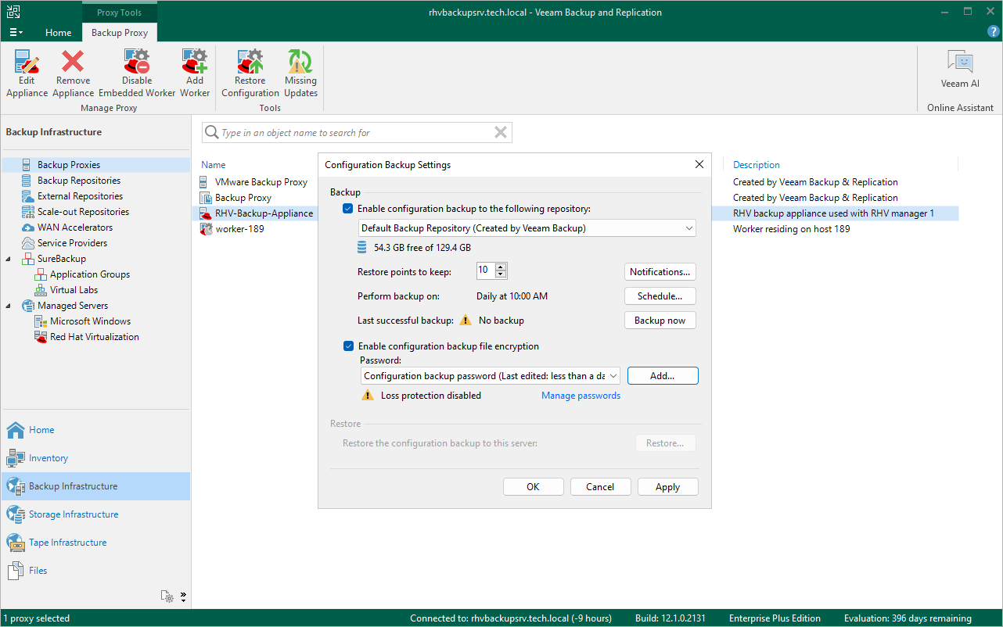1003x627 pixels.
Task: Click the restore points number field
Action: (x=486, y=271)
